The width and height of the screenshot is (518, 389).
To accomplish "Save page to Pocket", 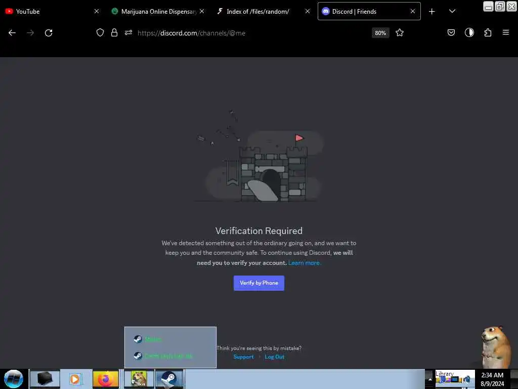I will click(x=451, y=32).
